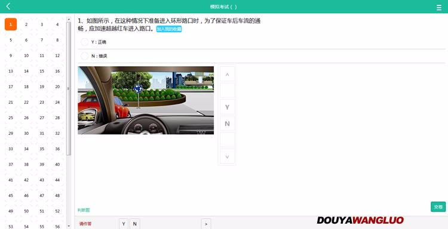This screenshot has height=229, width=448.
Task: Jump to question 32 in list
Action: pos(57,133)
